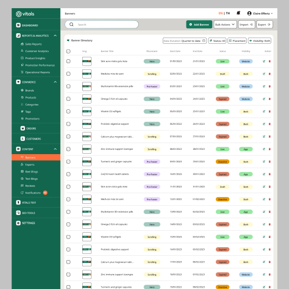Click the user avatar icon

coord(249,13)
